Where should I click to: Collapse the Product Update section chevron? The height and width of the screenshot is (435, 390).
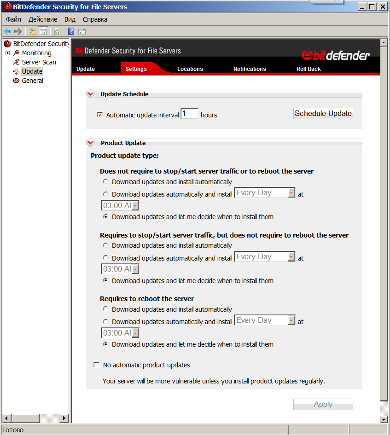point(91,143)
